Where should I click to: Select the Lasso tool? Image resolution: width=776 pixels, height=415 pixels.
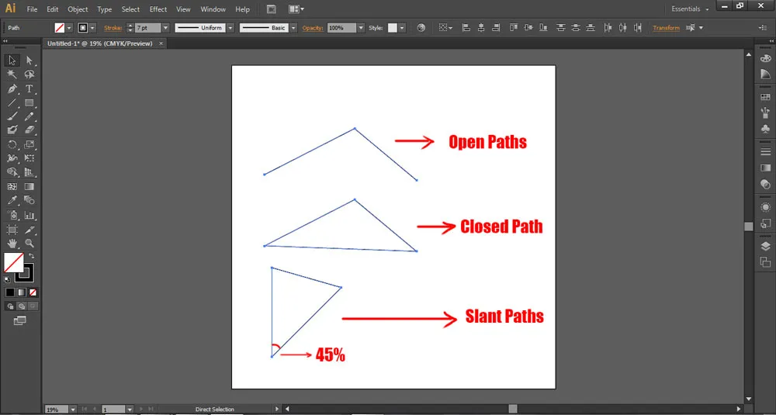click(x=29, y=74)
